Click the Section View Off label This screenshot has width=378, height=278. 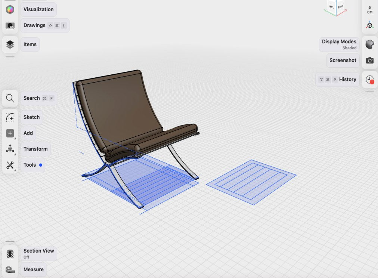pos(39,254)
